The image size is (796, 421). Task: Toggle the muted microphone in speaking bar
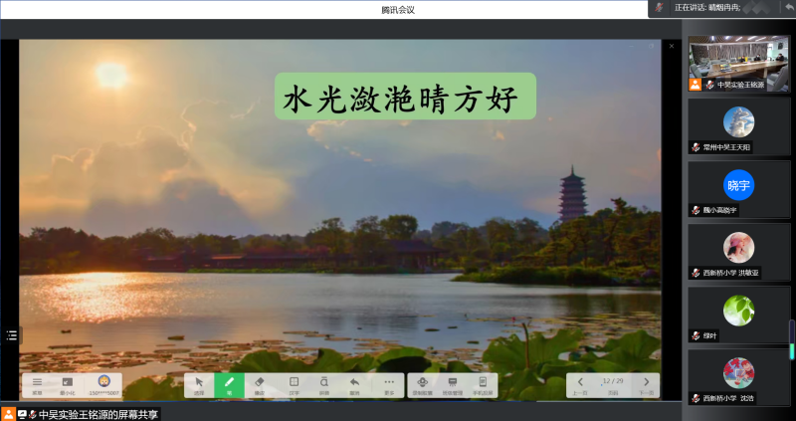(x=660, y=8)
